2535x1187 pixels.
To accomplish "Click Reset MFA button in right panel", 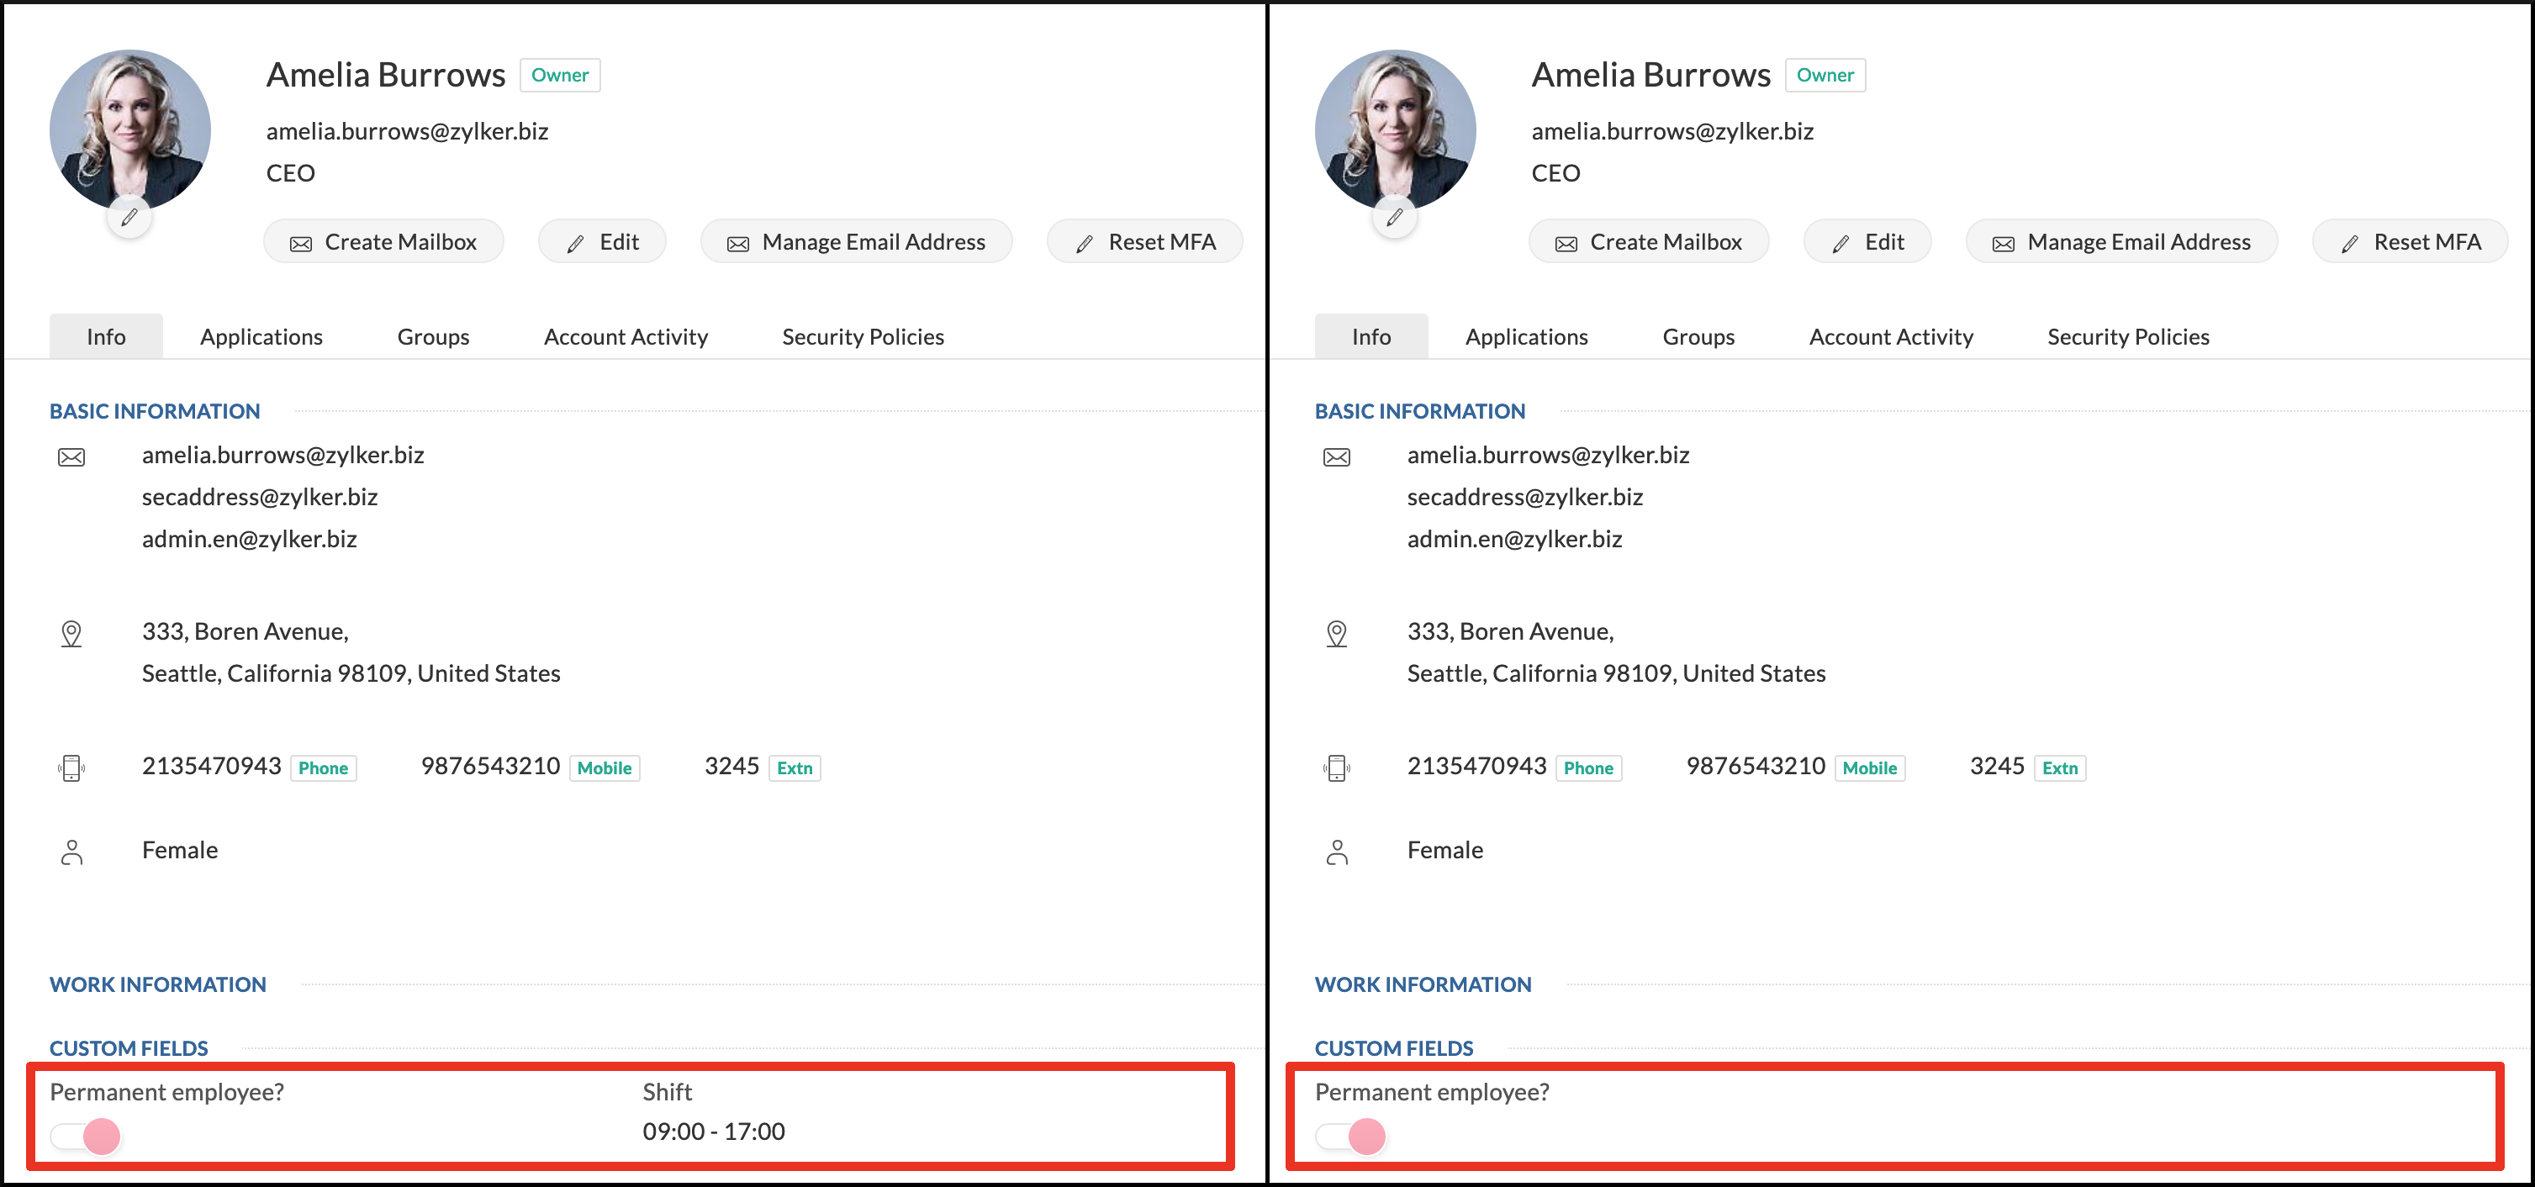I will click(2410, 242).
